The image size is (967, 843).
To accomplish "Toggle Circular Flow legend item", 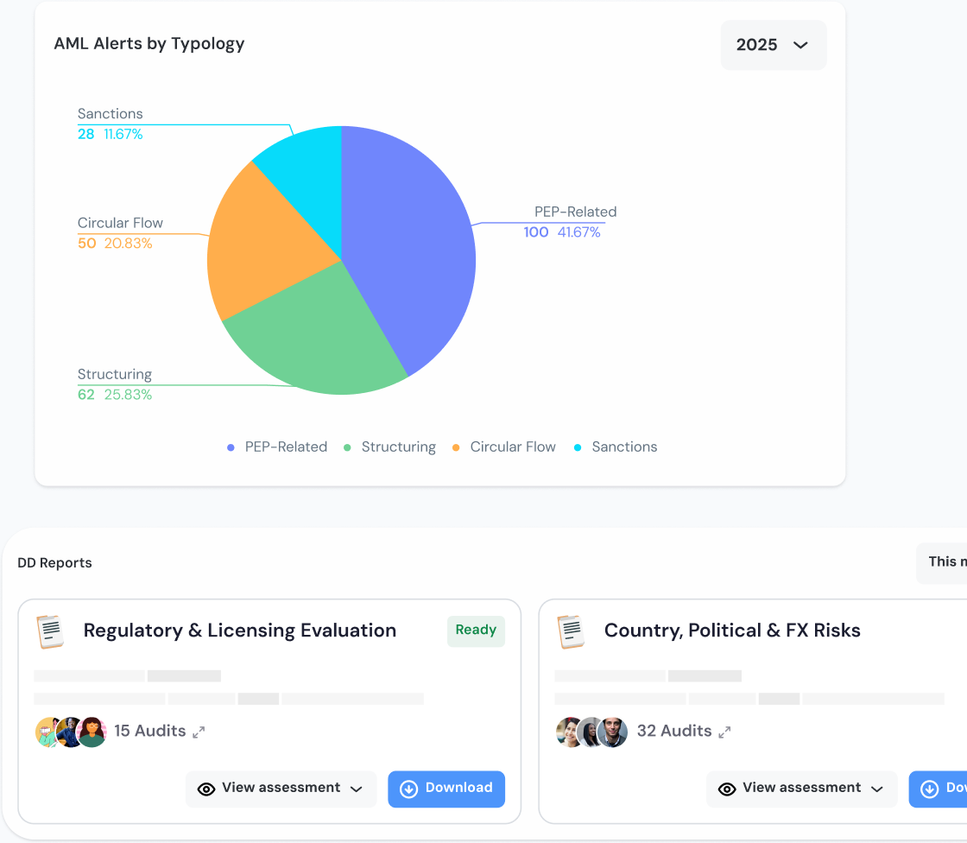I will (x=503, y=447).
